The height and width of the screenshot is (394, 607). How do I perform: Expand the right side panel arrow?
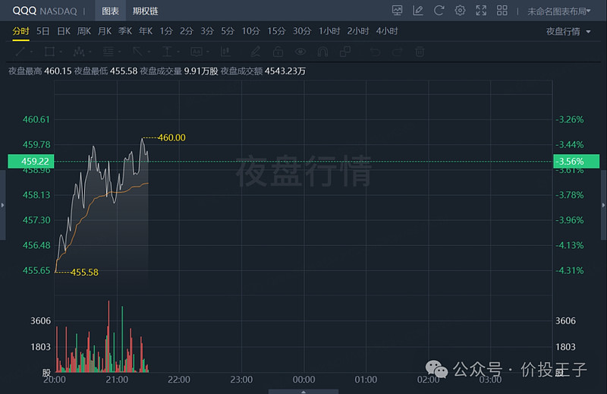click(x=603, y=205)
